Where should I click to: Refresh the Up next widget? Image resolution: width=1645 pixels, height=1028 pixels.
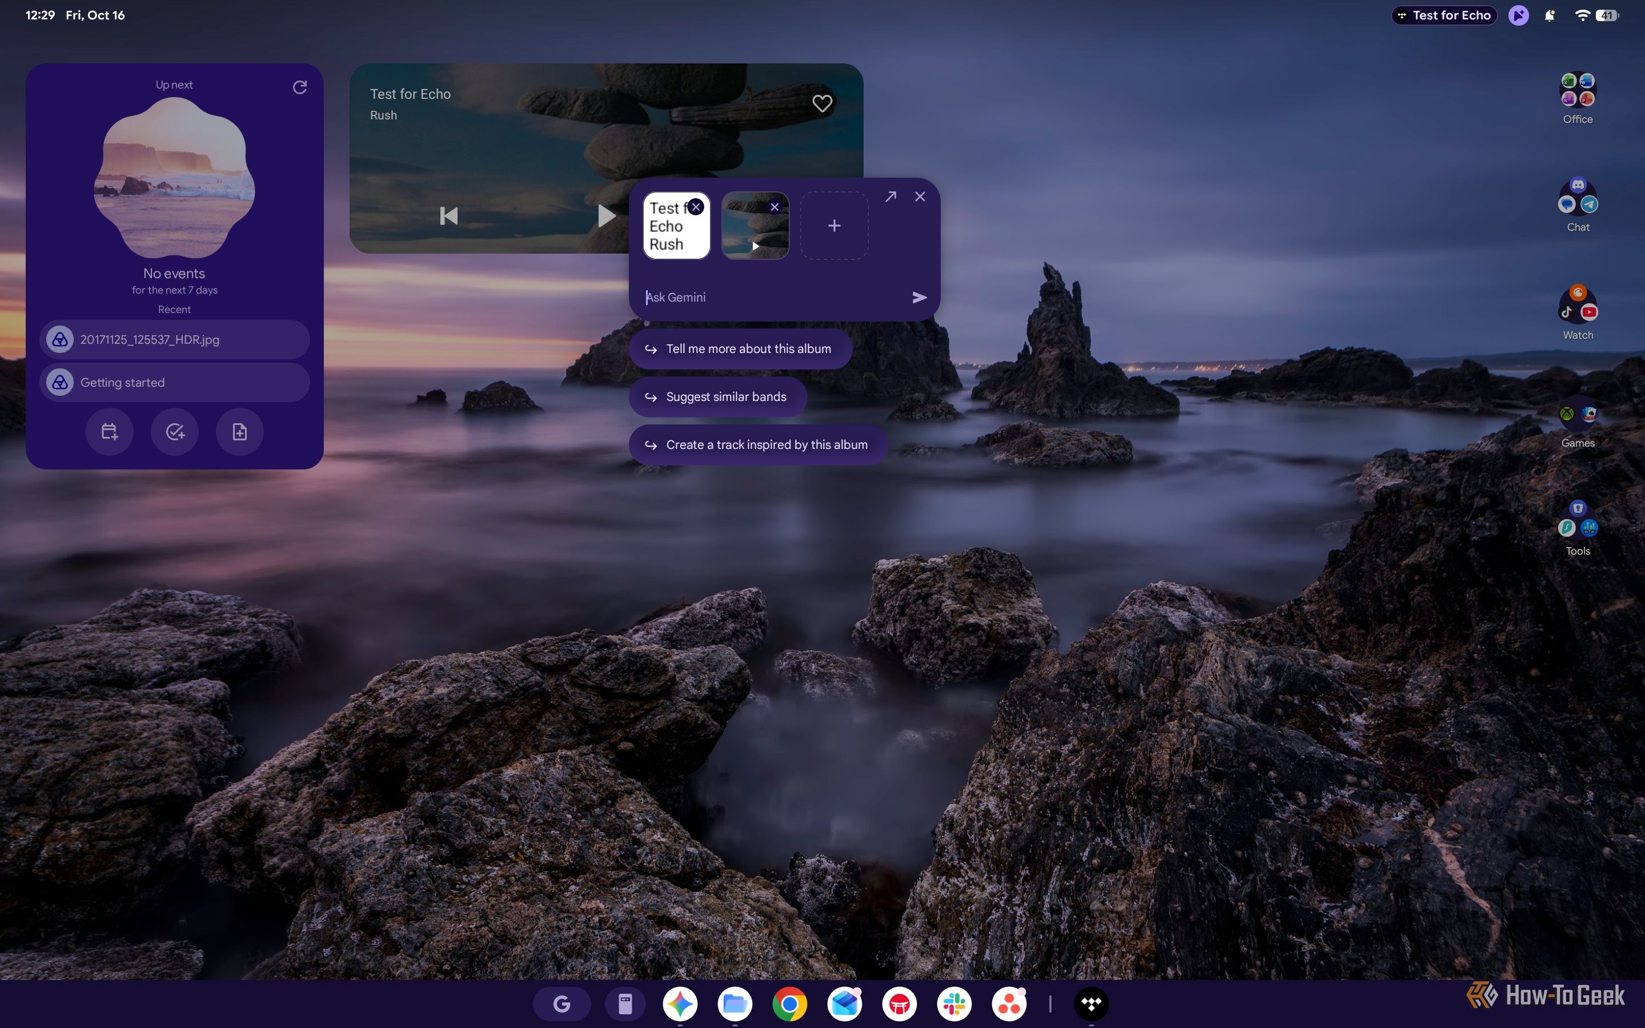300,87
